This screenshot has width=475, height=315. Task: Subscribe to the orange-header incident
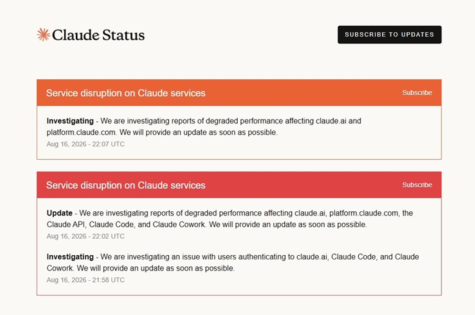point(417,93)
